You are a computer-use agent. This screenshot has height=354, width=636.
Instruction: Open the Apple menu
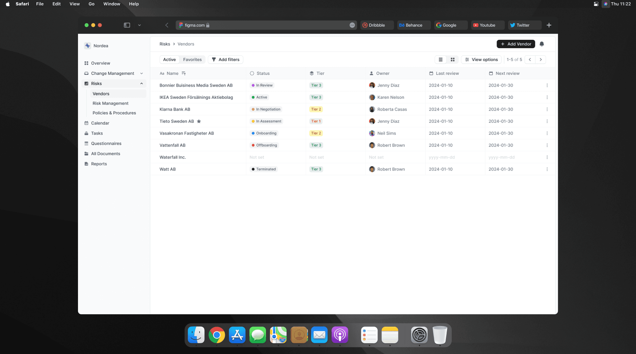coord(7,4)
